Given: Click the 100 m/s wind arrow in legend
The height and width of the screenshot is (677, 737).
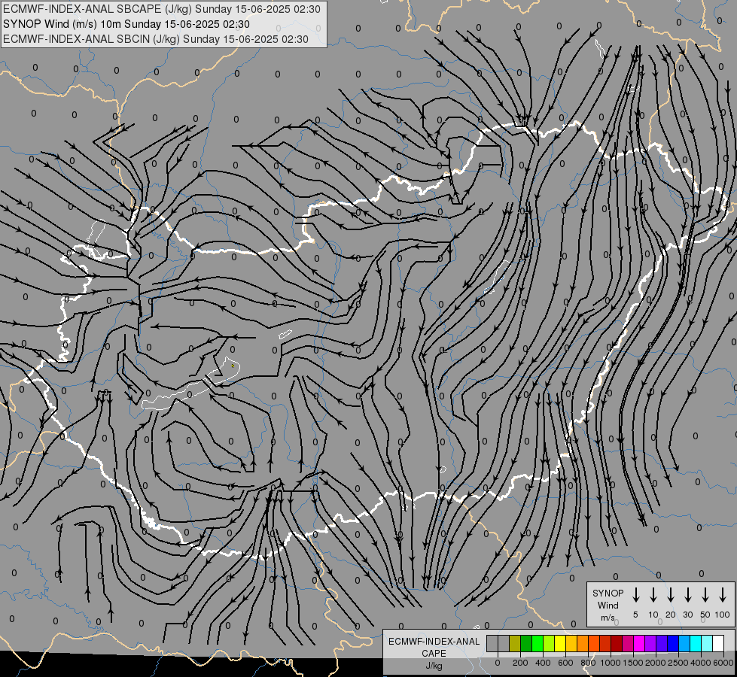Looking at the screenshot, I should pyautogui.click(x=723, y=595).
